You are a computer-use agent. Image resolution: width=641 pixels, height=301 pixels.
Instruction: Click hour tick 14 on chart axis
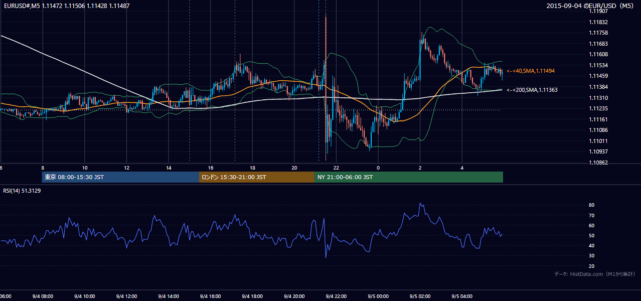[x=169, y=168]
